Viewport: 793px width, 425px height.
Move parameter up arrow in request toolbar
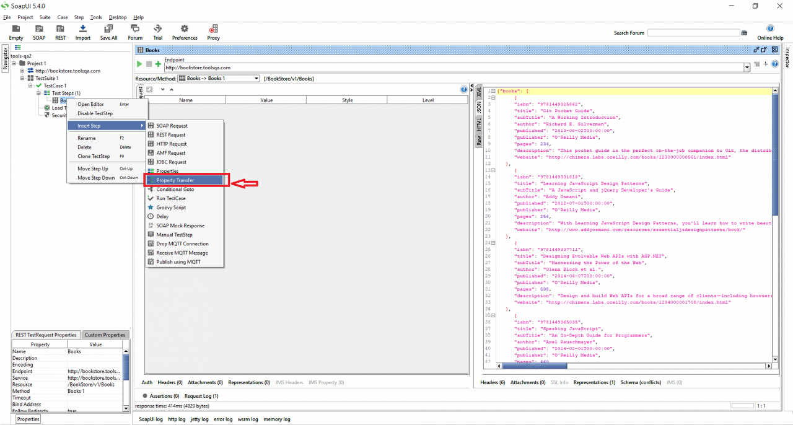pyautogui.click(x=172, y=89)
